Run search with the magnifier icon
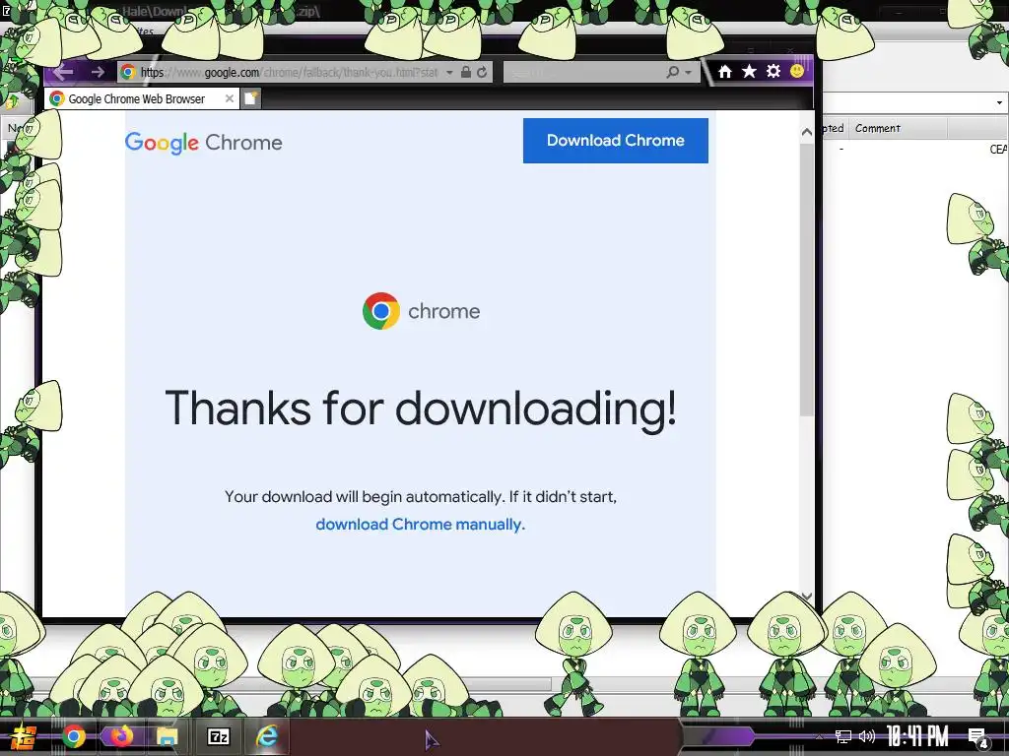Image resolution: width=1009 pixels, height=756 pixels. 672,72
